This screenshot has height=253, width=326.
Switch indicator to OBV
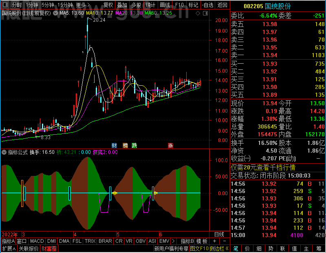(141, 241)
